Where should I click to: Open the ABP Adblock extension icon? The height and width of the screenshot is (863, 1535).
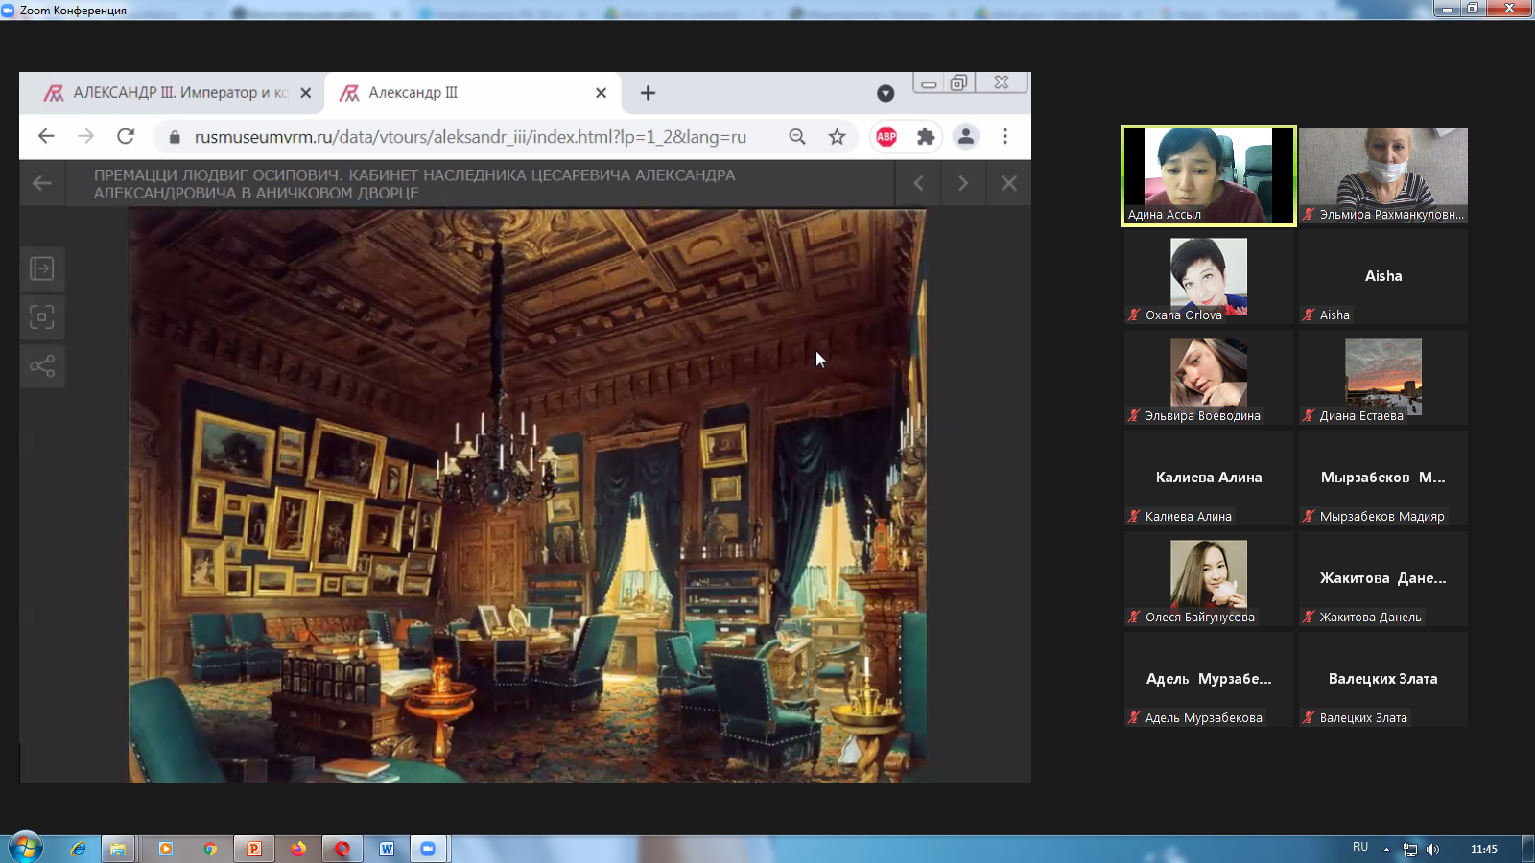tap(886, 136)
